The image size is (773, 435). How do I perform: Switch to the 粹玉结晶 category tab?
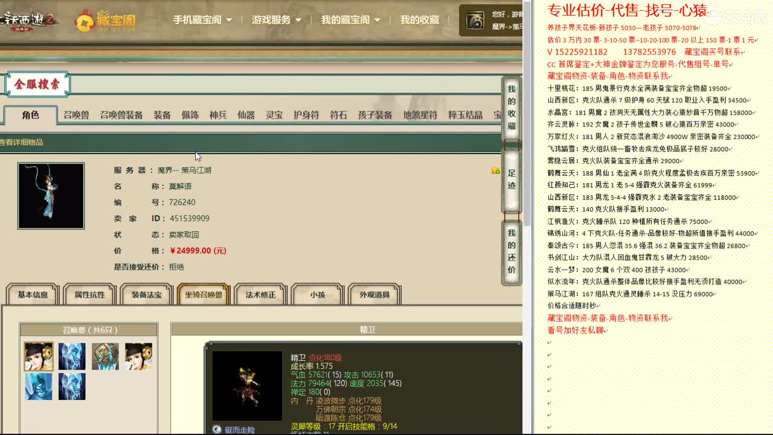pos(465,115)
